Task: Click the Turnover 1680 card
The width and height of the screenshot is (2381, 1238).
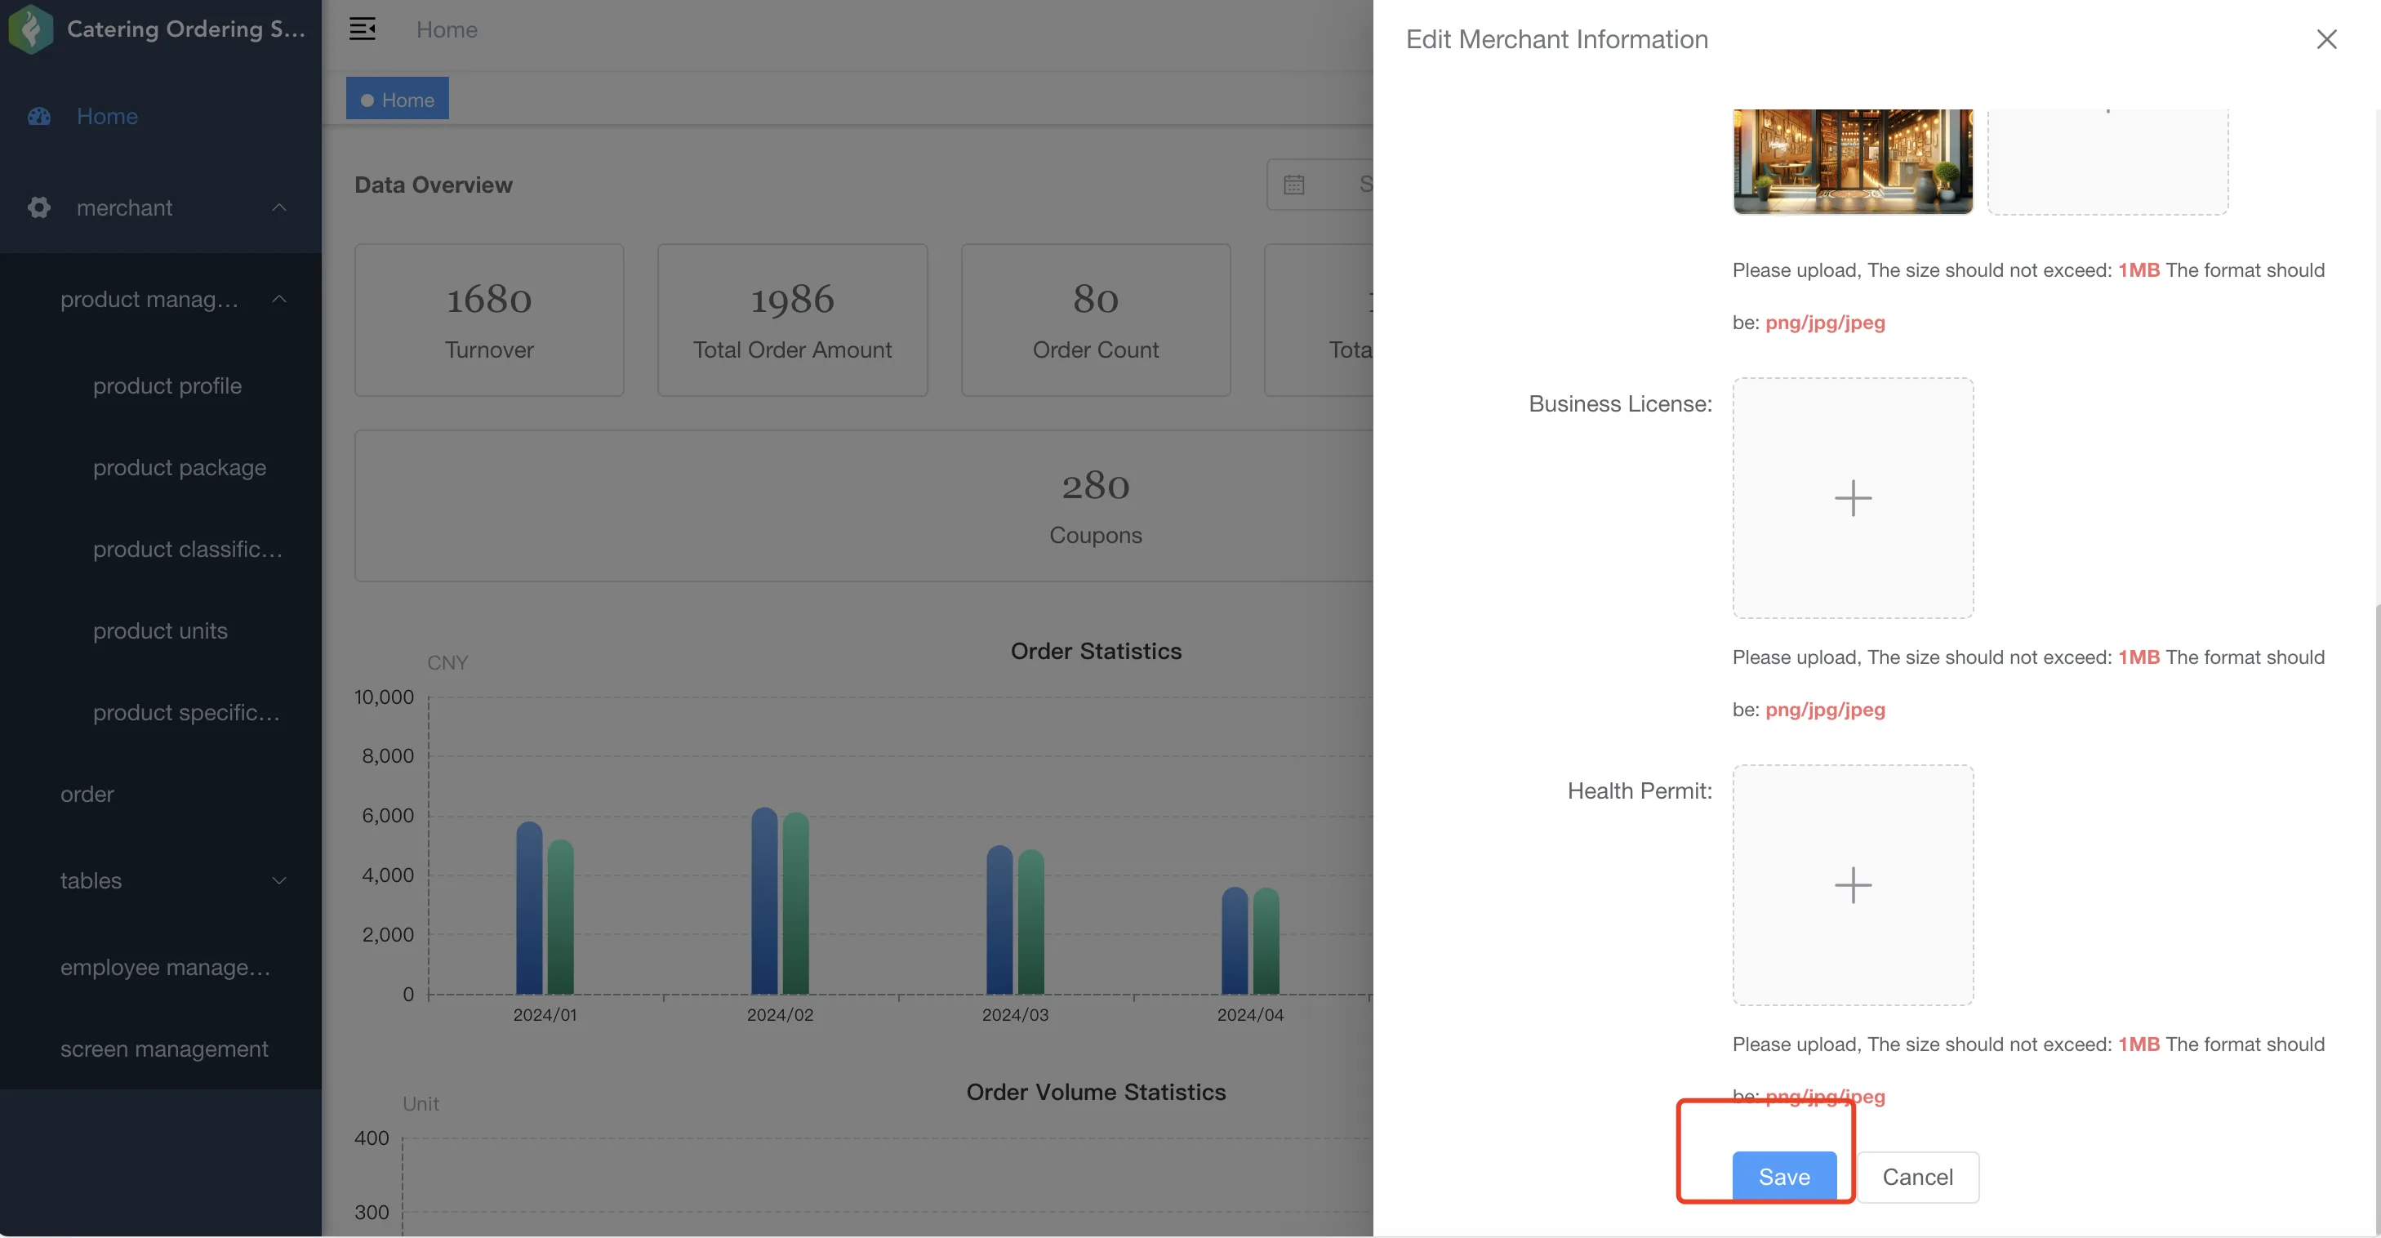Action: tap(489, 320)
